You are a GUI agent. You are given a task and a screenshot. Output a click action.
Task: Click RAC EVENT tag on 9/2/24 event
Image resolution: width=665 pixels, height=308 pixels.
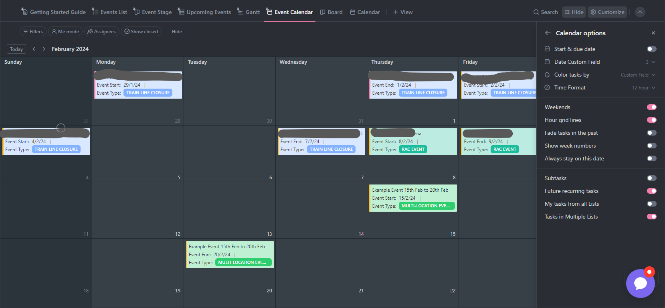click(505, 149)
